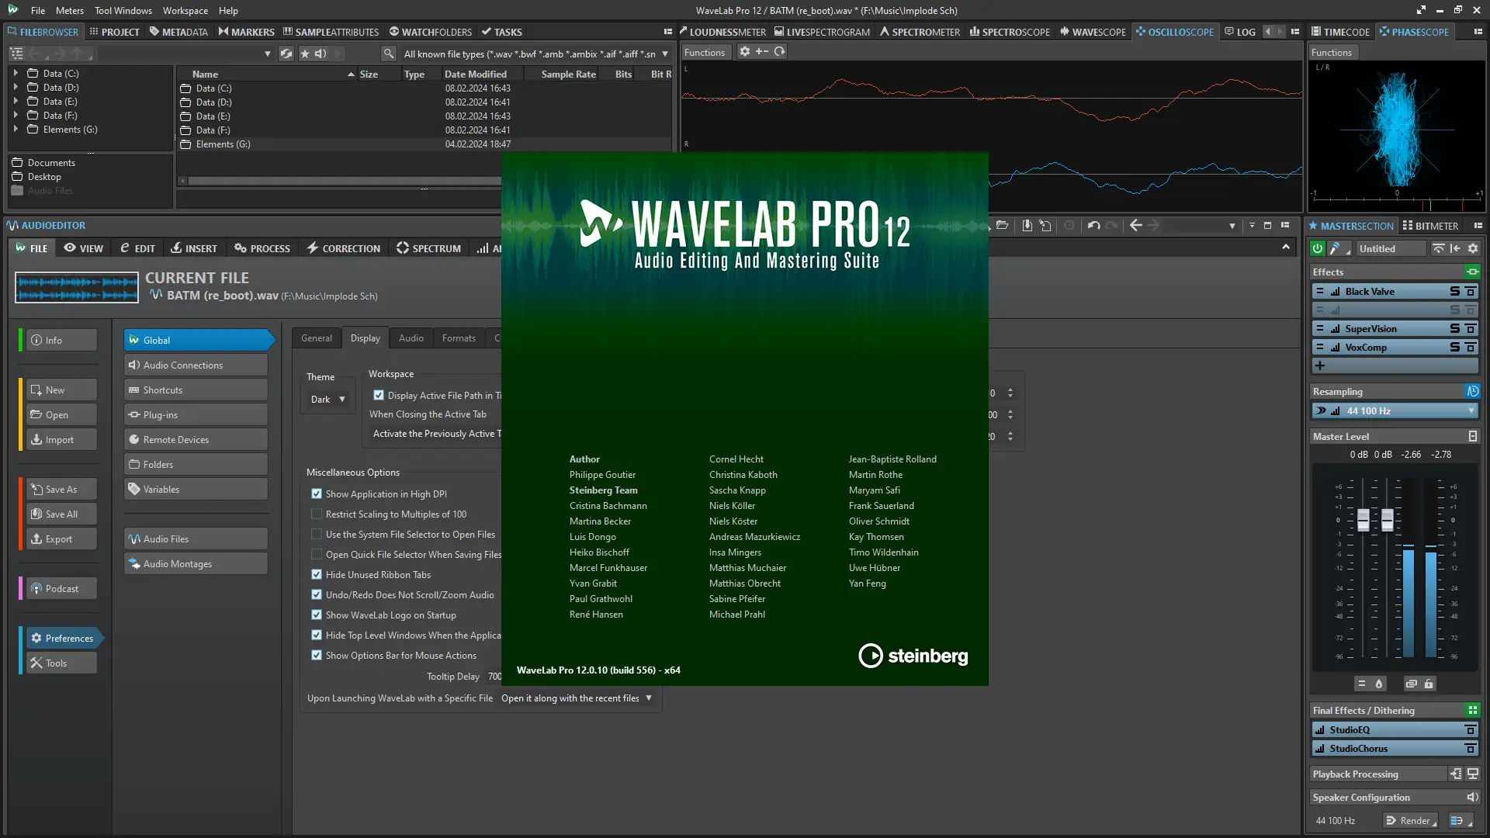Expand the Data (C:) drive in the tree

point(16,73)
